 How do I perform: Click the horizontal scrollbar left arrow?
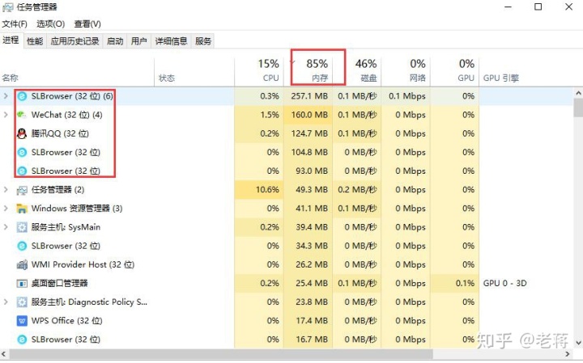point(4,354)
